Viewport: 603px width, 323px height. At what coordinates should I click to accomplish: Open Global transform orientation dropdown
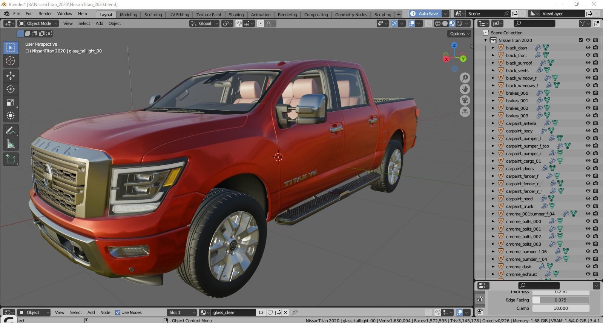pyautogui.click(x=204, y=23)
